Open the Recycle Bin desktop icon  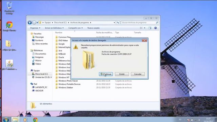coord(9,8)
